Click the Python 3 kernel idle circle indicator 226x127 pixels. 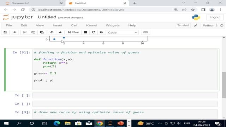(222, 25)
